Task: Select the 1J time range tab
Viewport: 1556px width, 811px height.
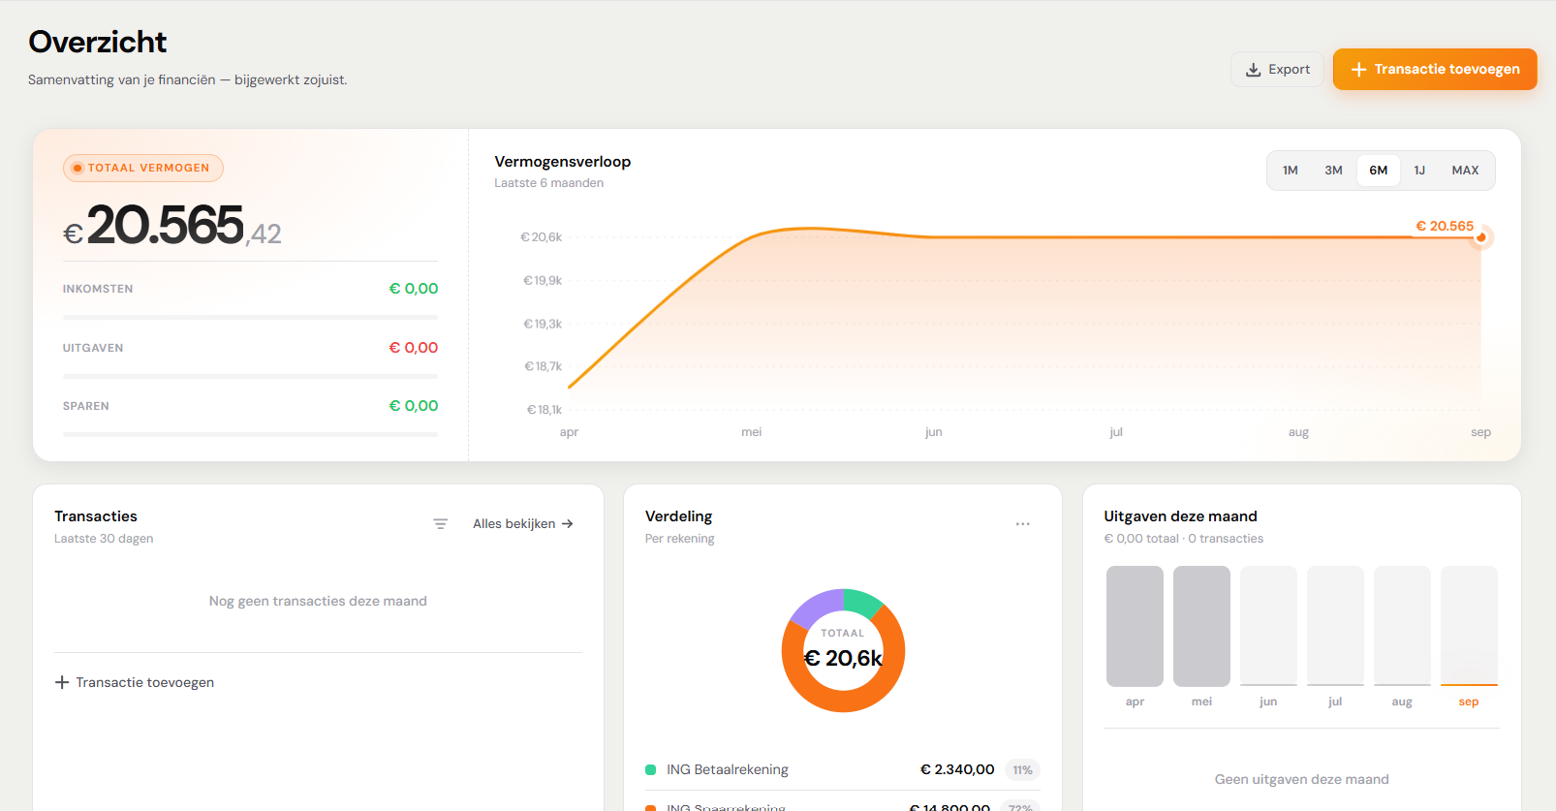Action: [x=1419, y=171]
